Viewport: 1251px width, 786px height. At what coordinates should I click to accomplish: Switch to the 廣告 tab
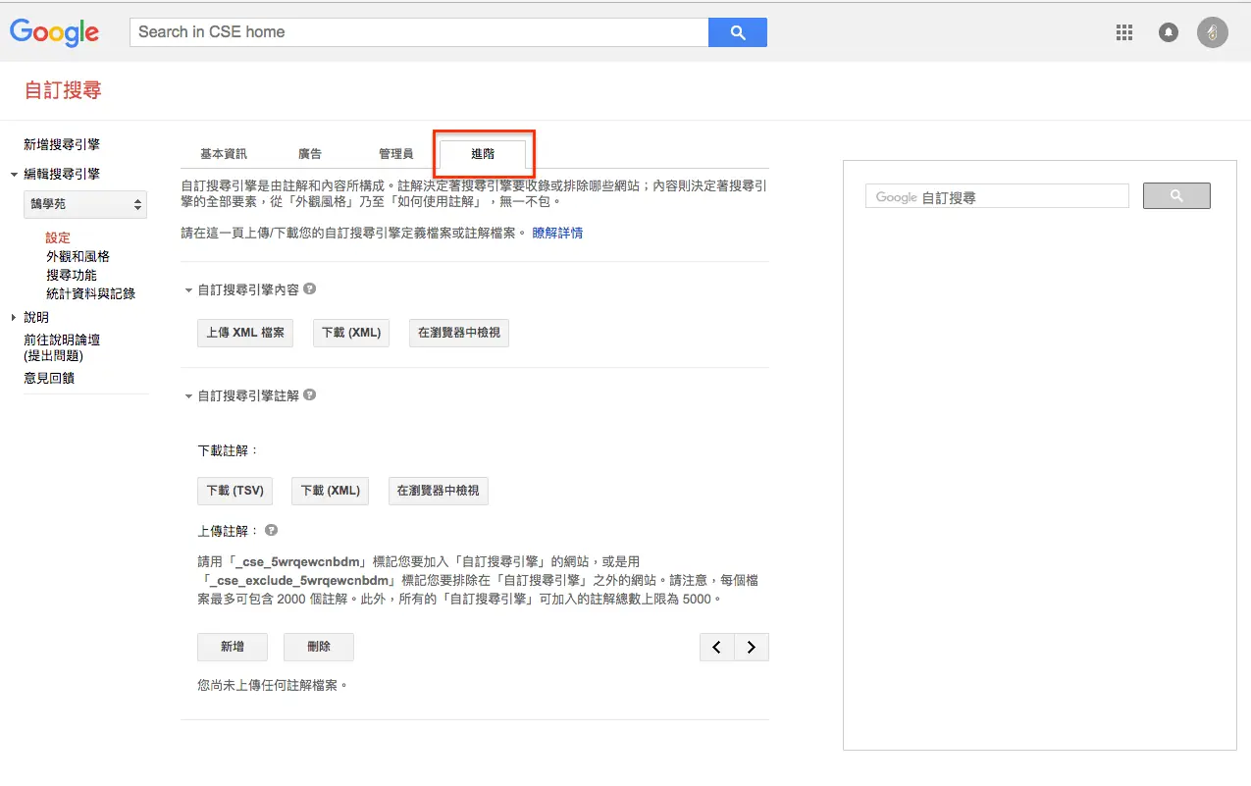click(x=310, y=154)
